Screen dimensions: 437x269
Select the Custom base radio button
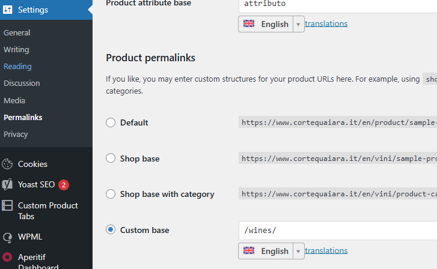[111, 230]
